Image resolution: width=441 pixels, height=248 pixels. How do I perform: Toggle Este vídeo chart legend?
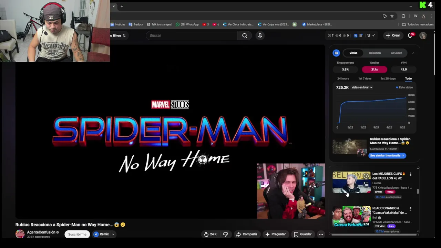pyautogui.click(x=404, y=87)
